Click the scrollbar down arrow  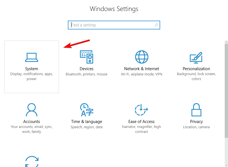[226, 165]
